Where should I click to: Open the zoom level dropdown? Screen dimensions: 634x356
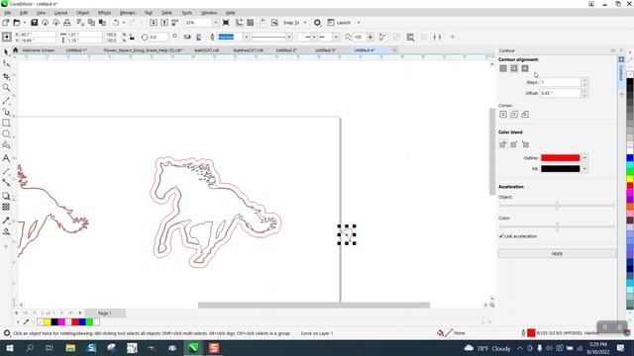(215, 23)
